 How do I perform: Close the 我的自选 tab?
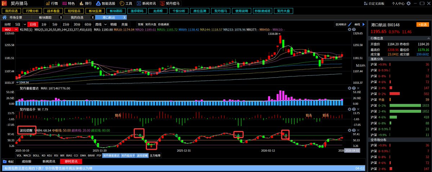pyautogui.click(x=93, y=17)
